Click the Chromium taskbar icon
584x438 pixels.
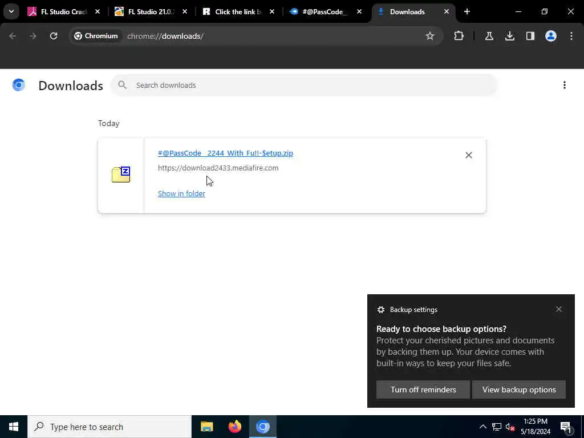pyautogui.click(x=263, y=427)
